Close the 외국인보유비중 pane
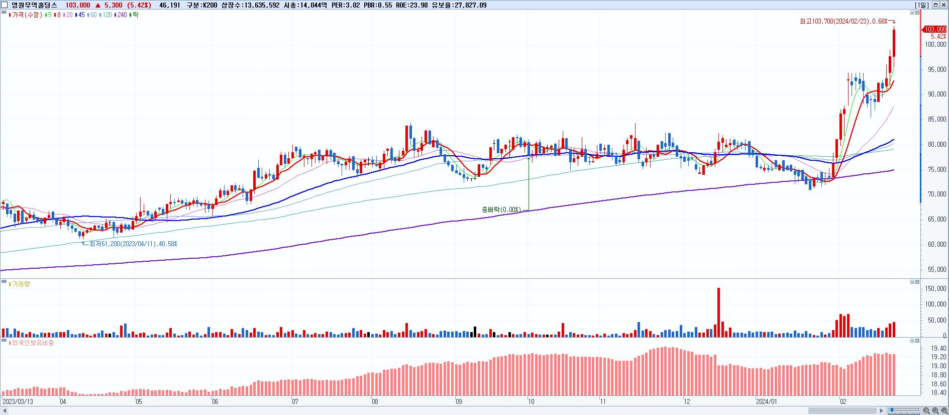 [x=917, y=341]
